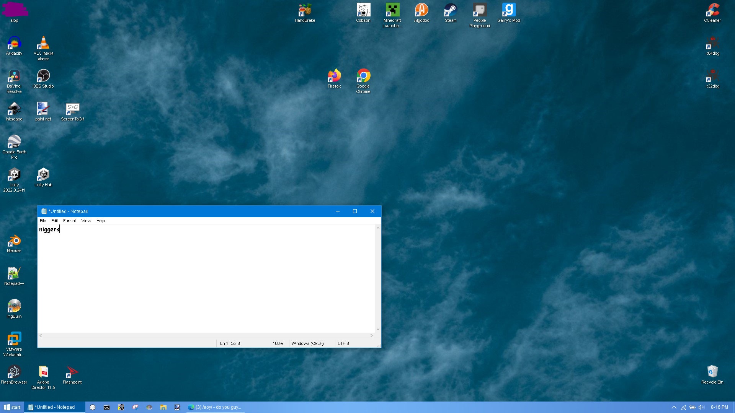Select the HandBrake pineapple icon
The width and height of the screenshot is (735, 413).
[305, 11]
